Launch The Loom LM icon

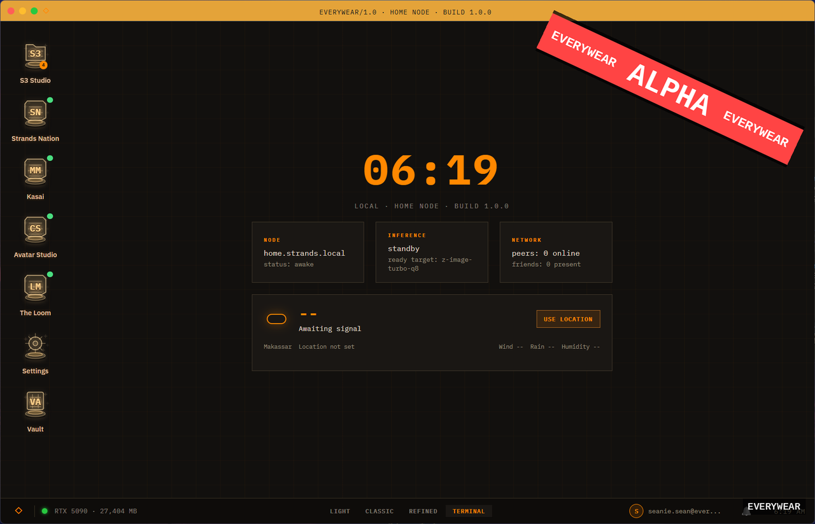tap(35, 288)
